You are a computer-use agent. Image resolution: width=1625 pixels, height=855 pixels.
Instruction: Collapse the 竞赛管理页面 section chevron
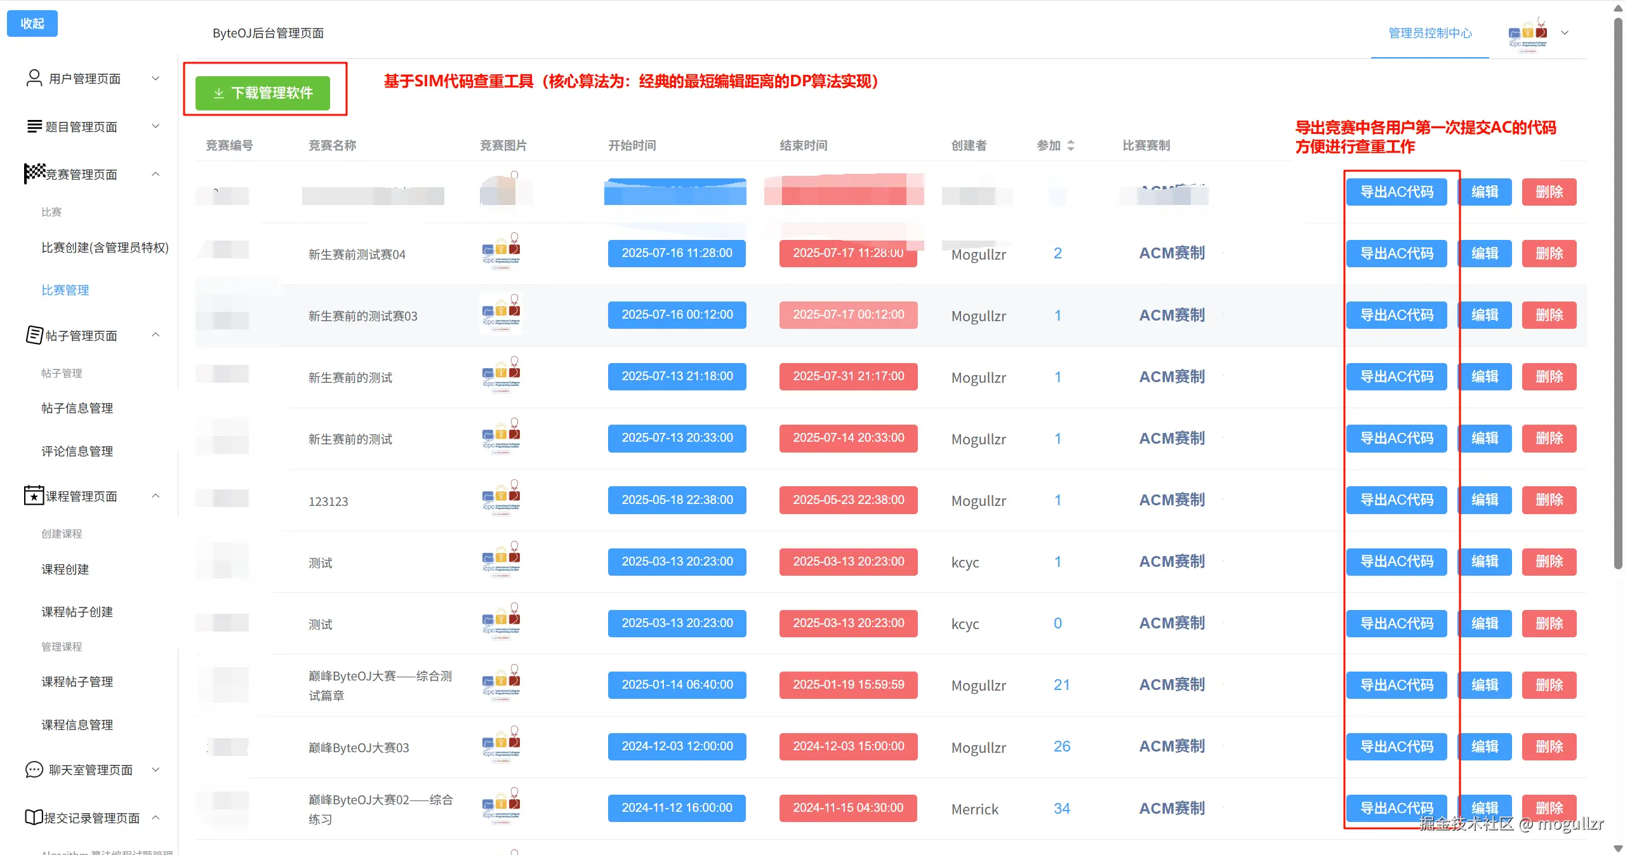tap(156, 174)
